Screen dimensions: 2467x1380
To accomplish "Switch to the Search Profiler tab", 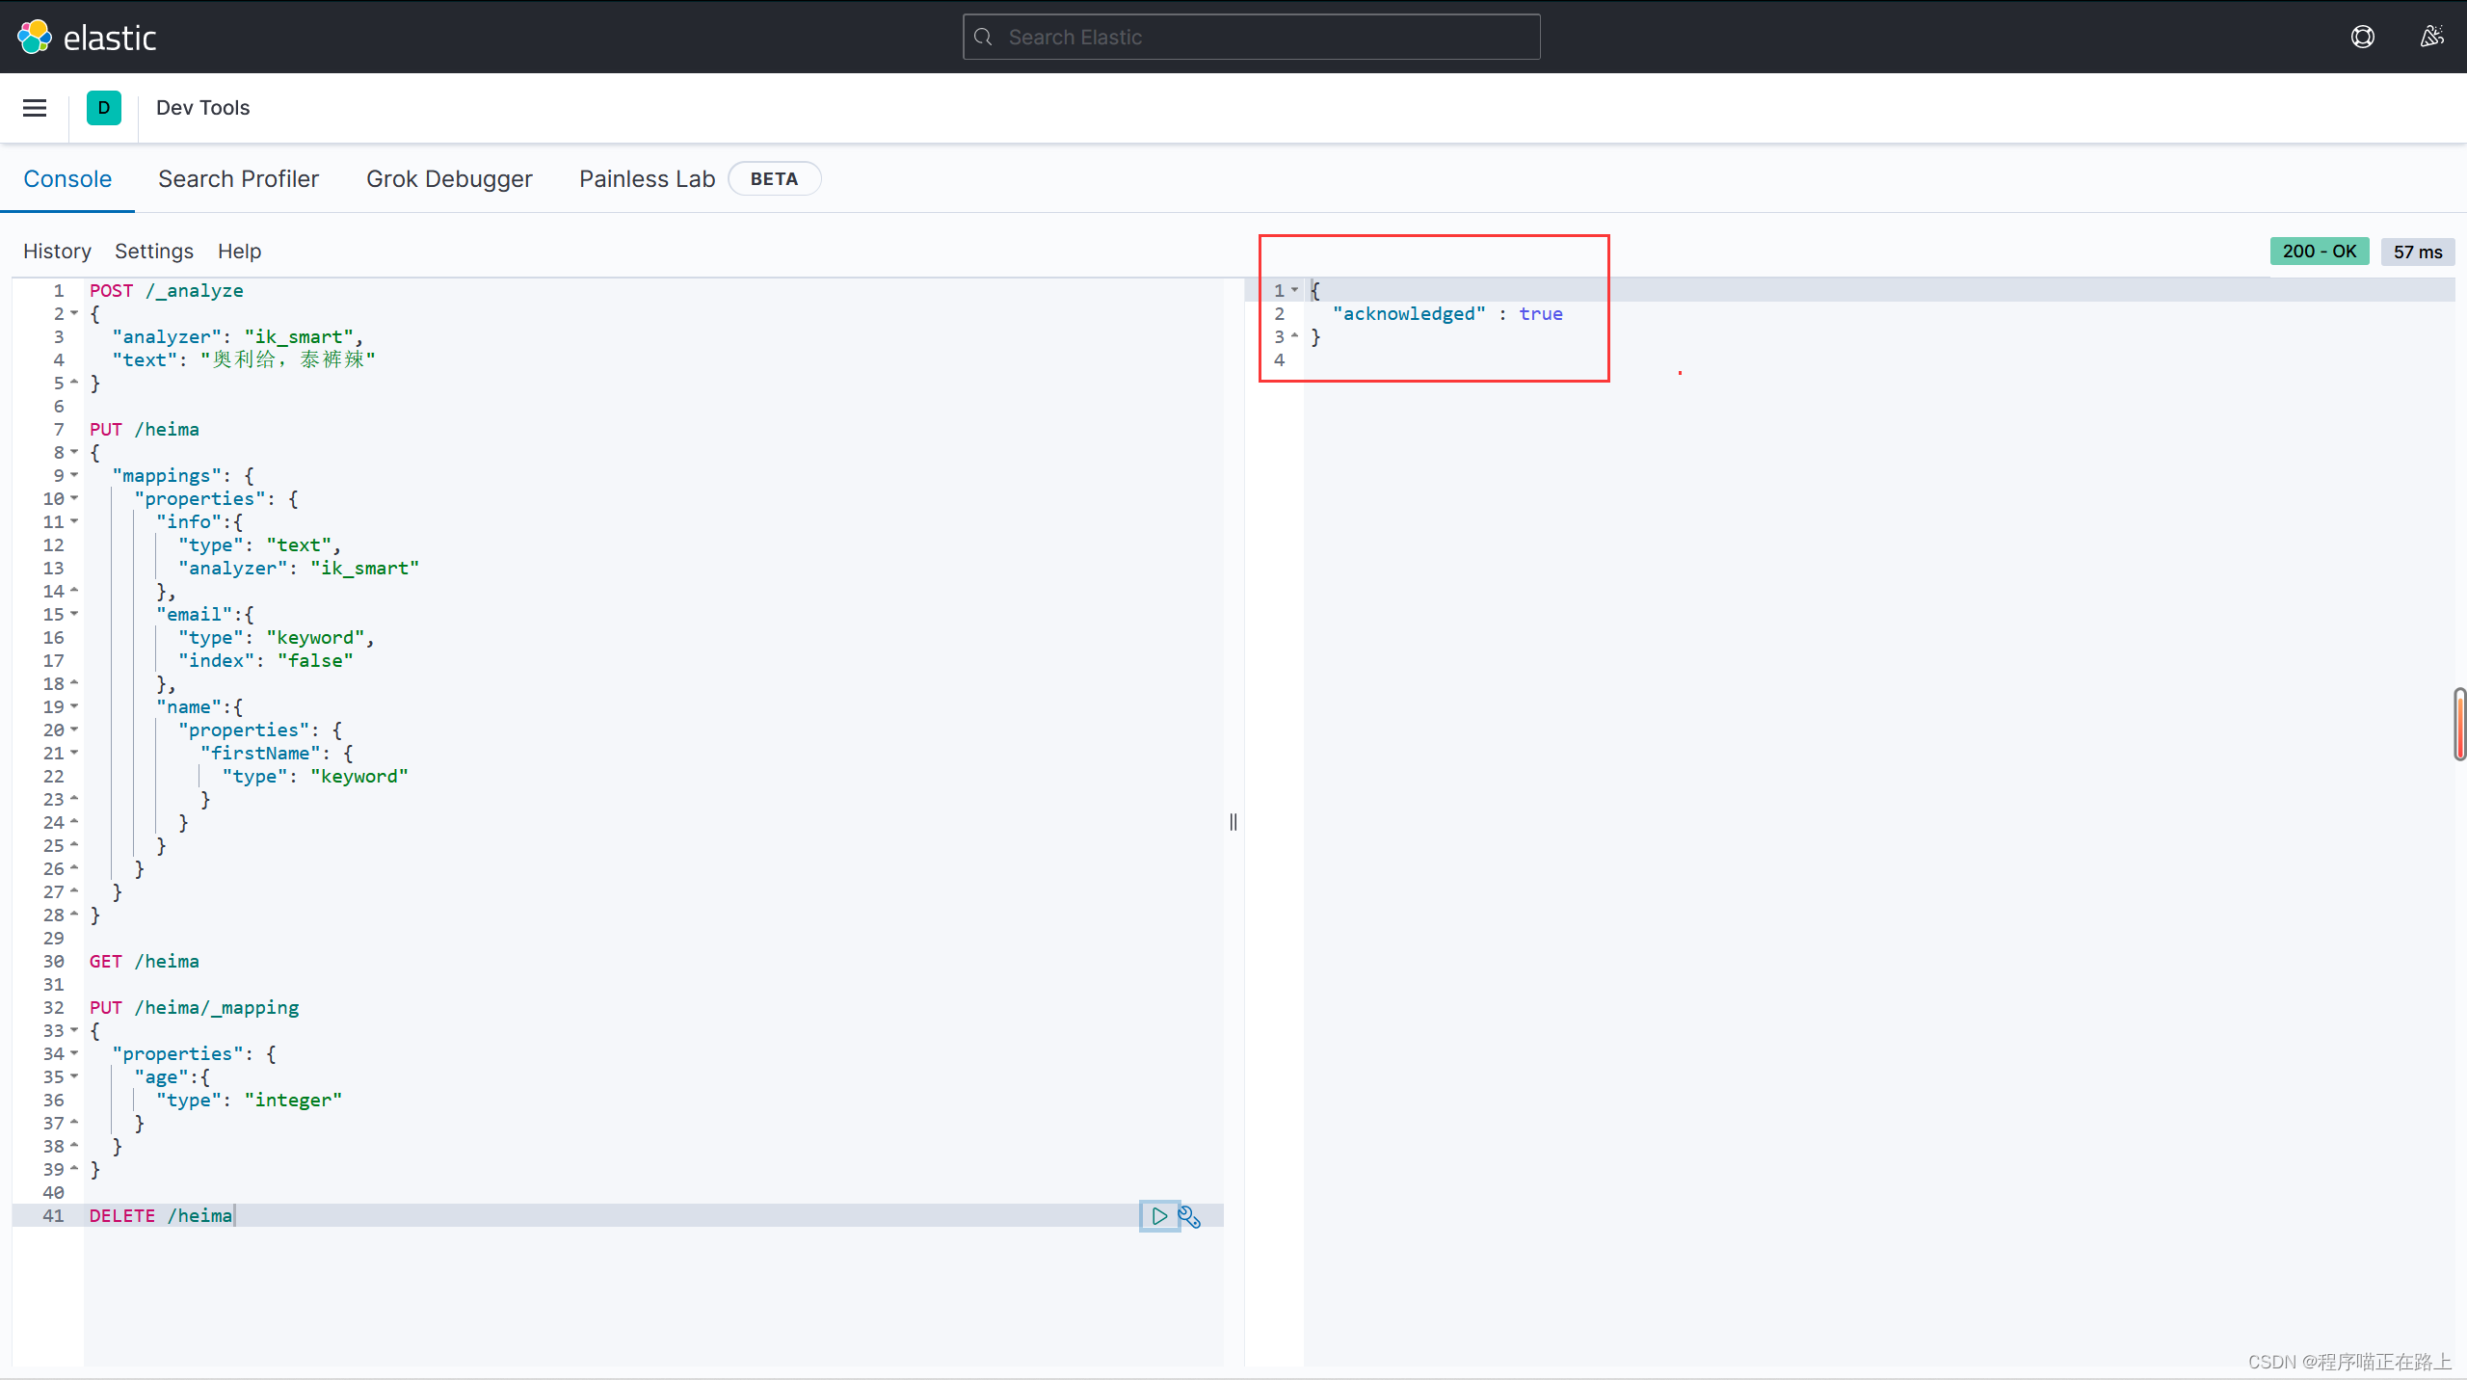I will [x=238, y=179].
